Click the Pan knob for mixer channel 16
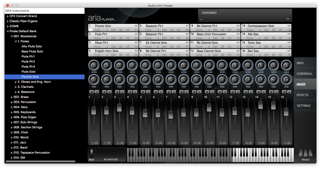The height and width of the screenshot is (169, 321). point(286,79)
